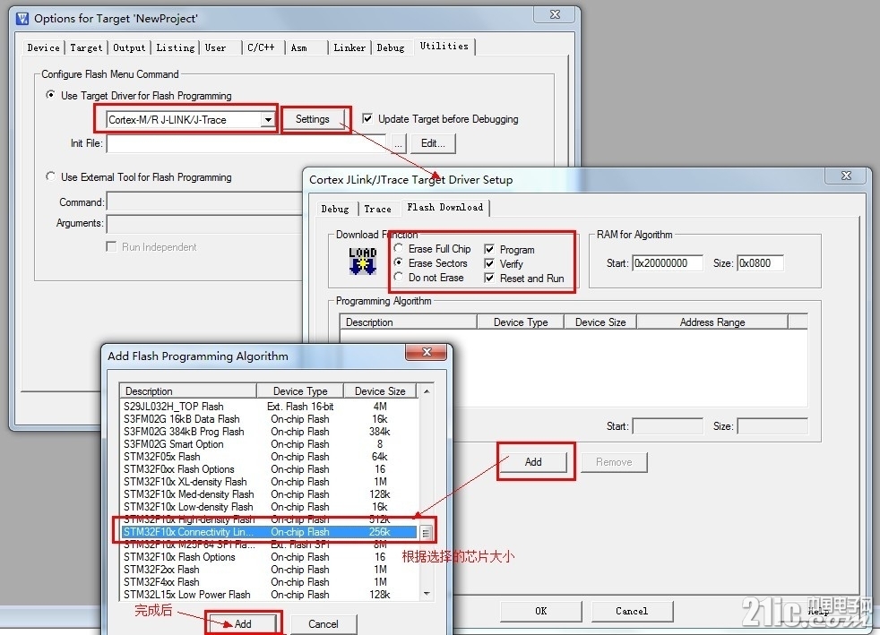Close the Cortex JLink/JTrace Driver Setup dialog

(x=846, y=176)
